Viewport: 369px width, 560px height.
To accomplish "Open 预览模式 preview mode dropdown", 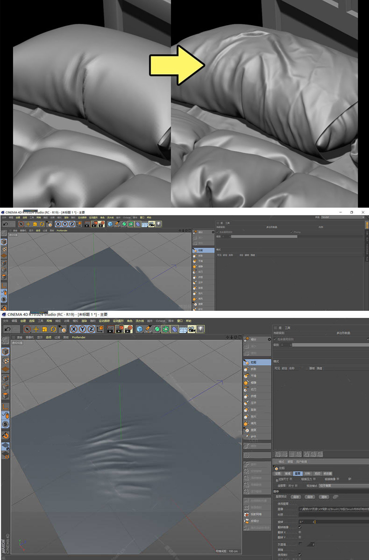I will tap(344, 485).
